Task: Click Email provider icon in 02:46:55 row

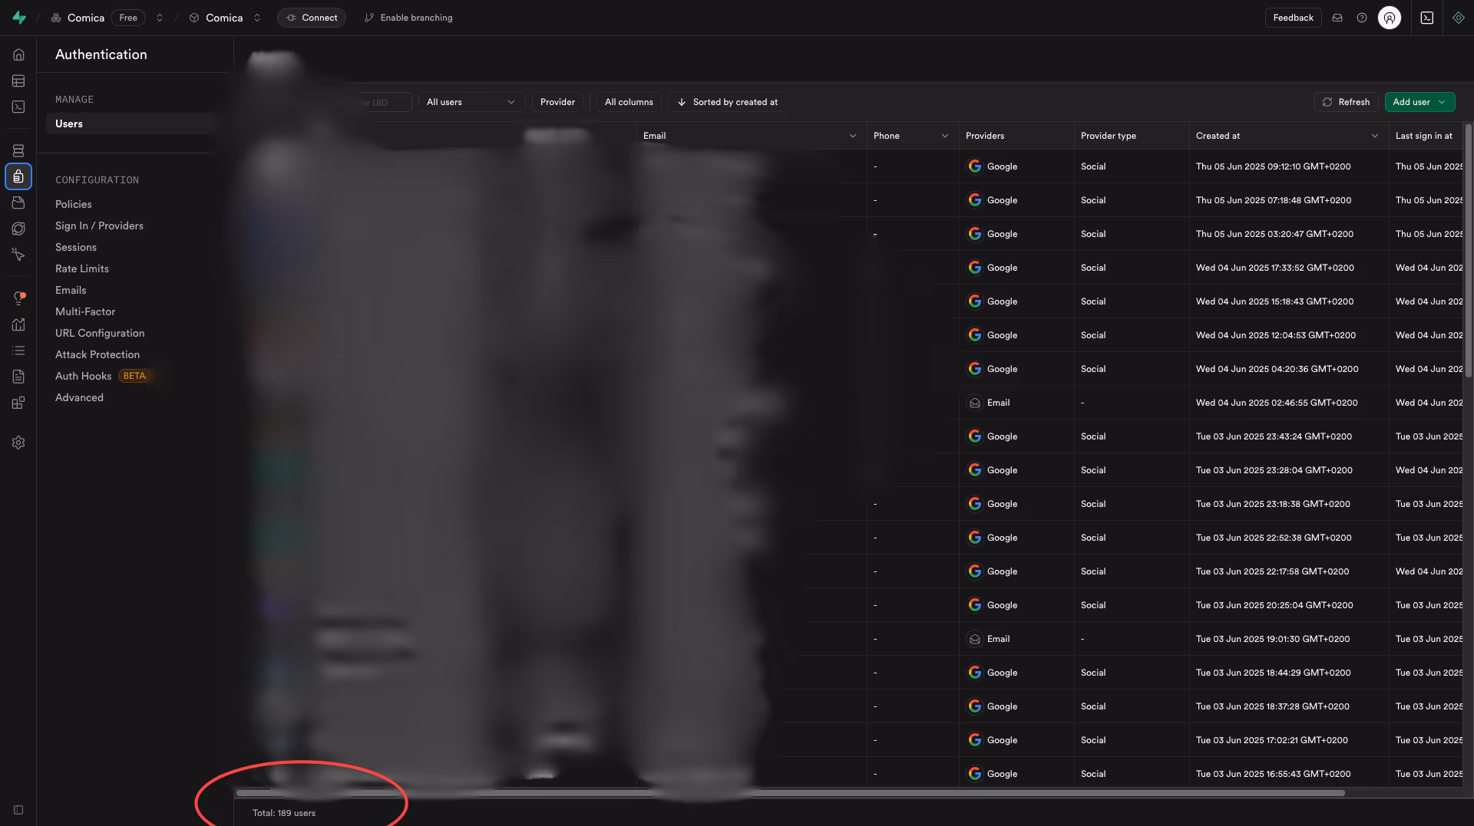Action: (975, 403)
